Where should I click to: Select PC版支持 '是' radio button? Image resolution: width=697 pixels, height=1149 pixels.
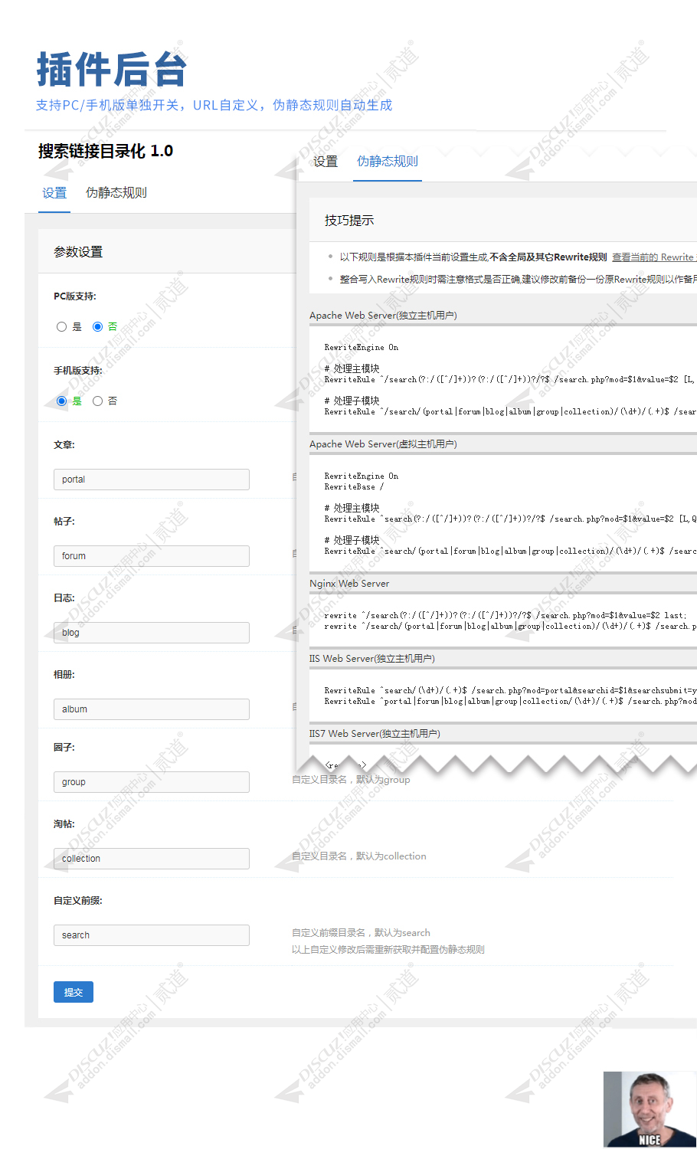61,326
